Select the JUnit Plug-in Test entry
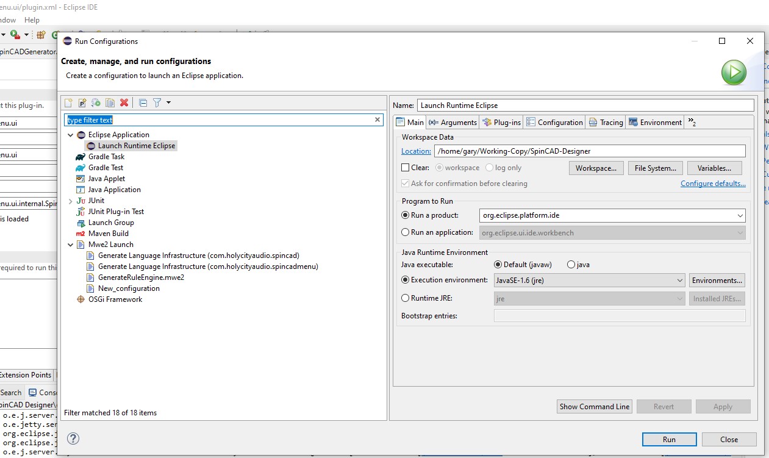This screenshot has width=769, height=458. 116,212
